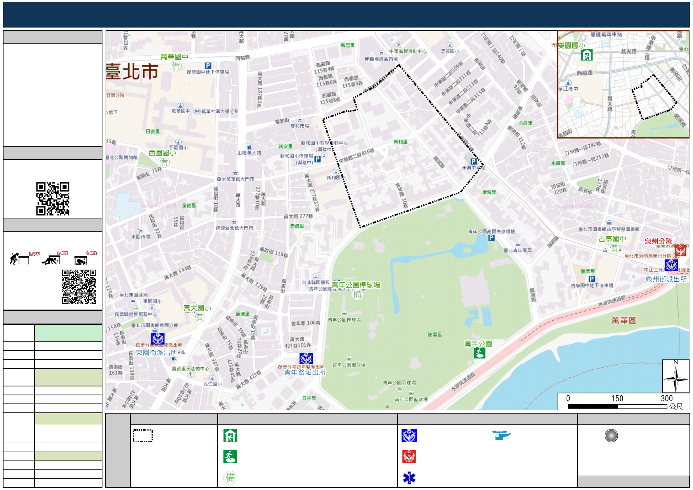Click the 新安里 village label

[x=285, y=147]
